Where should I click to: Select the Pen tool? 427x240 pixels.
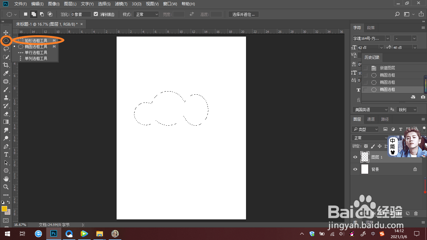pos(6,146)
